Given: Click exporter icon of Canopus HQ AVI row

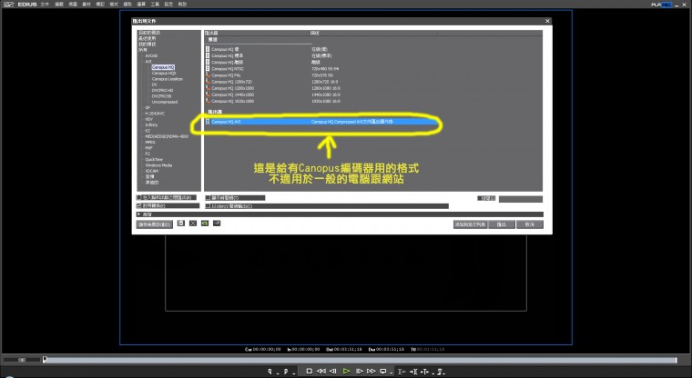Looking at the screenshot, I should pos(208,122).
